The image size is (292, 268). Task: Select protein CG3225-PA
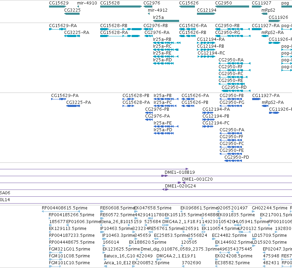click(x=73, y=106)
